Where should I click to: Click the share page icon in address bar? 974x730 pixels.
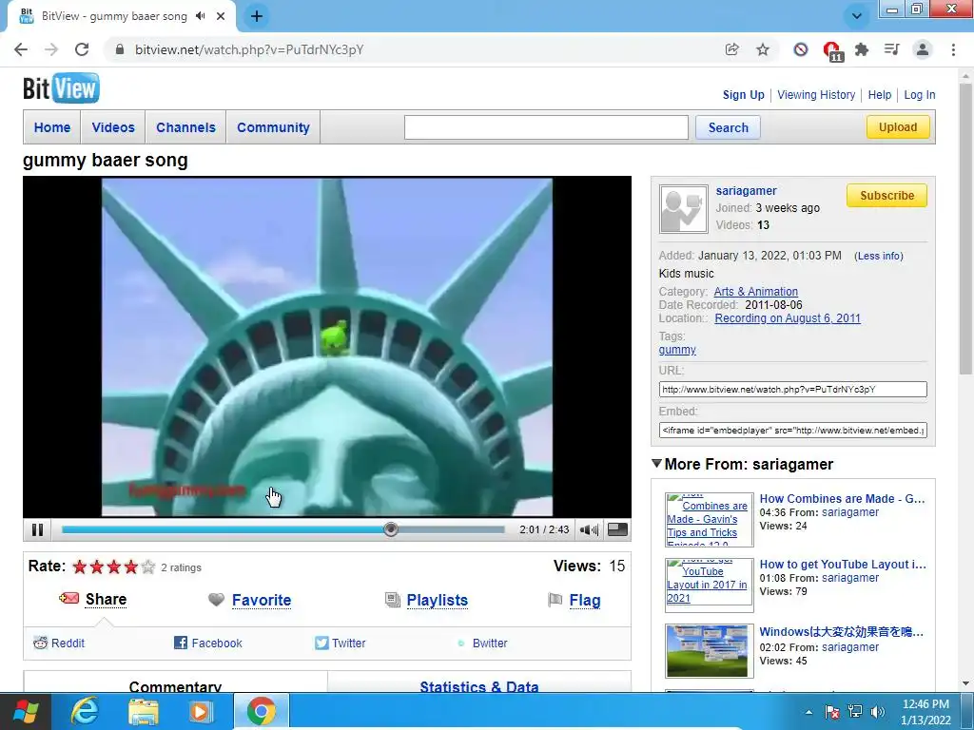click(732, 49)
